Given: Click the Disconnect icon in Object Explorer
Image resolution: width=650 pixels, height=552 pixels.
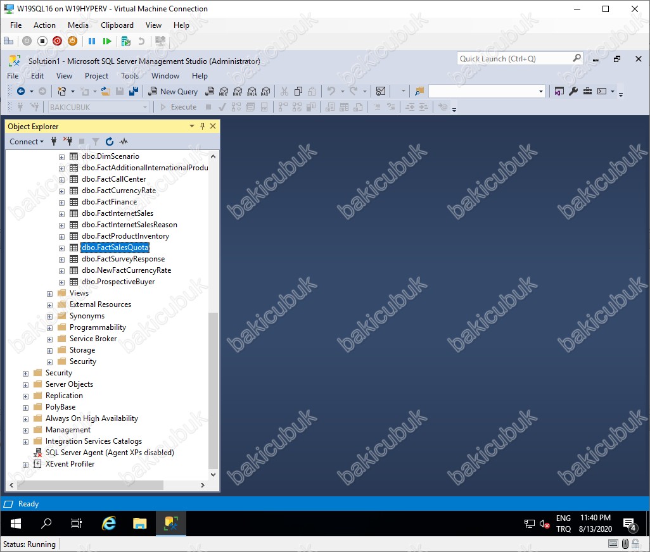Looking at the screenshot, I should (68, 142).
